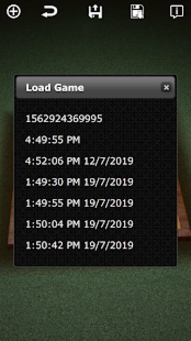
Task: Open the load game floppy icon
Action: [x=95, y=12]
